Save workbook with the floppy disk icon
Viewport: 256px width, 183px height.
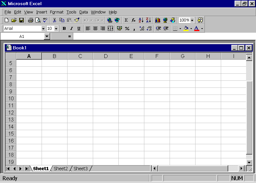pyautogui.click(x=21, y=20)
